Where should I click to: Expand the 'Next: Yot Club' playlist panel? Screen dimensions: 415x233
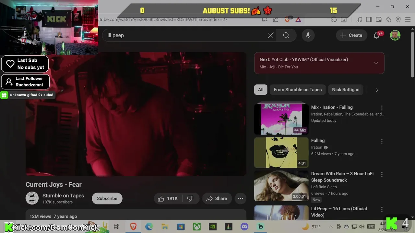pyautogui.click(x=375, y=63)
